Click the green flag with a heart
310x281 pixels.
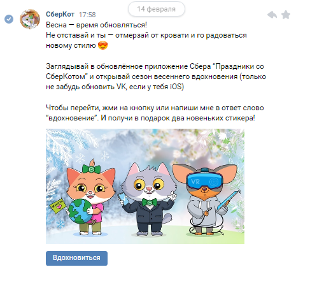pos(57,206)
